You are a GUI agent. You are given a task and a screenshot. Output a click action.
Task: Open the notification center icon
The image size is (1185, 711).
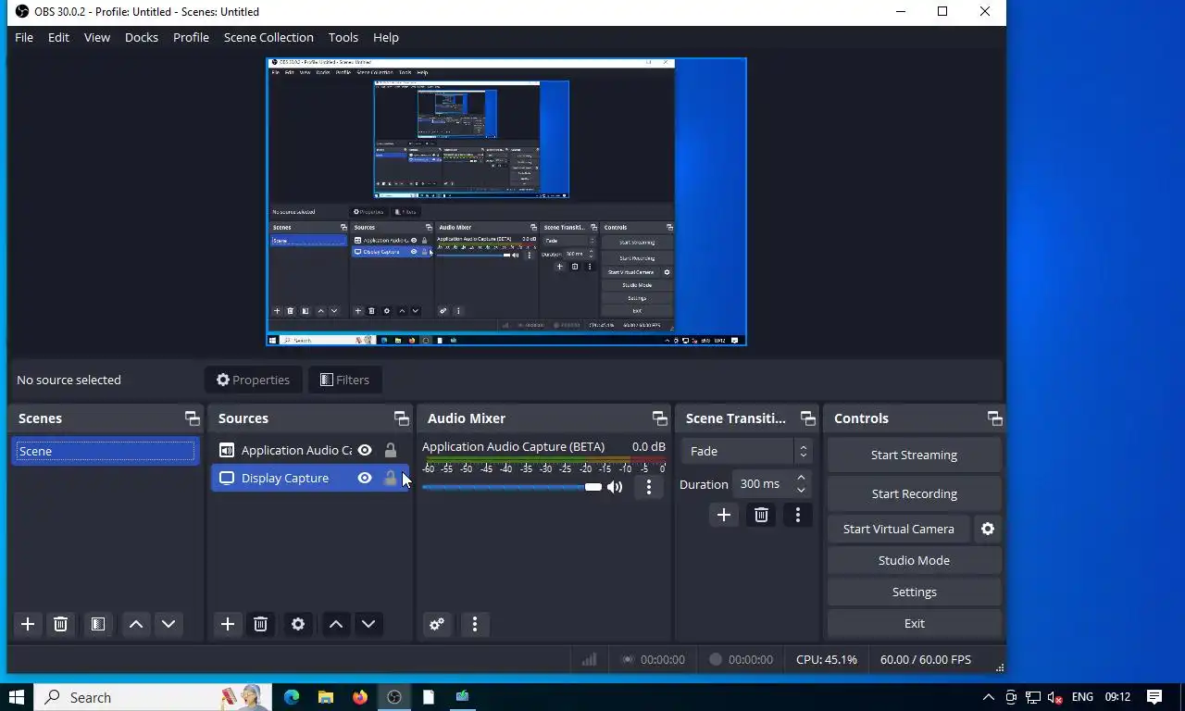[1154, 697]
